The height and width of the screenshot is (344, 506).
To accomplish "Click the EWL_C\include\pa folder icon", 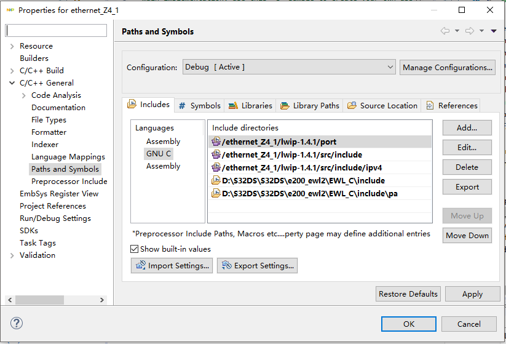I will (x=216, y=193).
